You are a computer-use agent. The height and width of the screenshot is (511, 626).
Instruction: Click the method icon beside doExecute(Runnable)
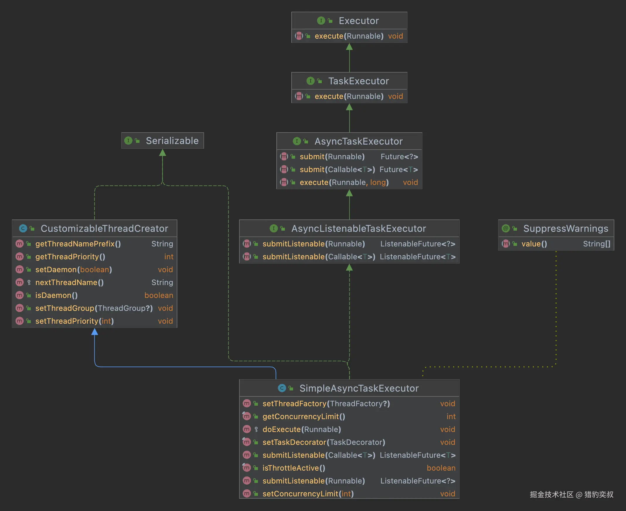click(x=247, y=429)
